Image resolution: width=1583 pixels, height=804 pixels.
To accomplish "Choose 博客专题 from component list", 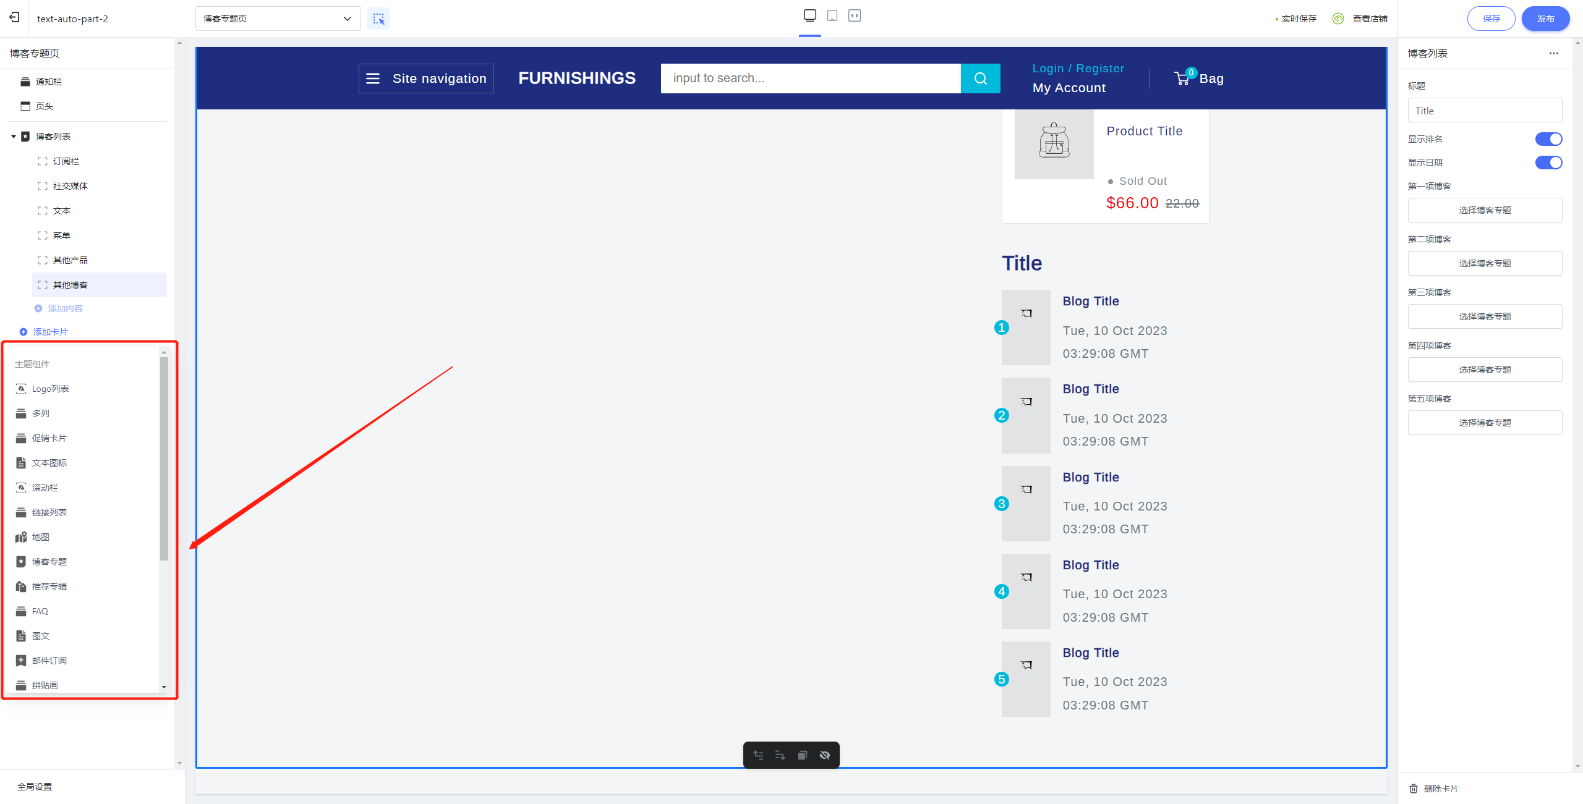I will (49, 562).
